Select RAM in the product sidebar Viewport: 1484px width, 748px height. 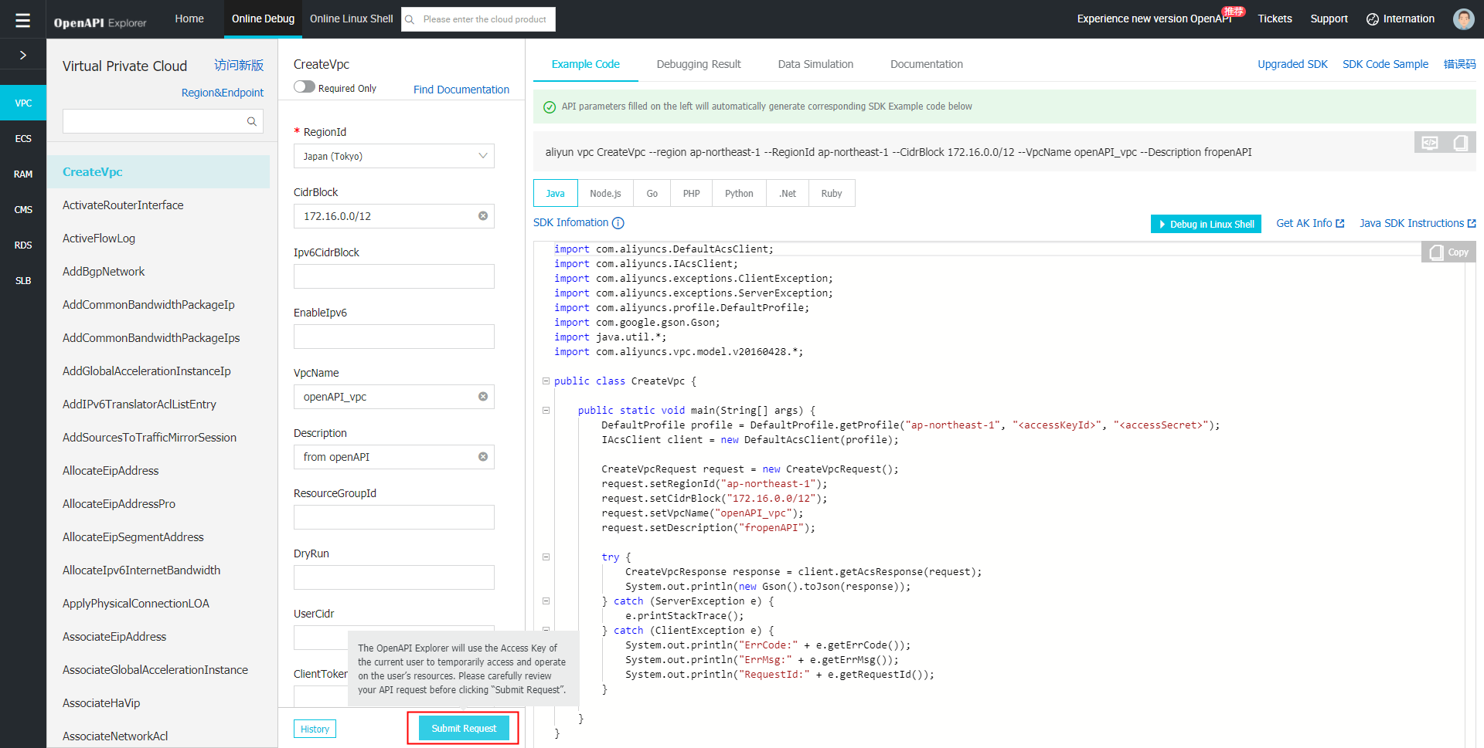pyautogui.click(x=23, y=174)
